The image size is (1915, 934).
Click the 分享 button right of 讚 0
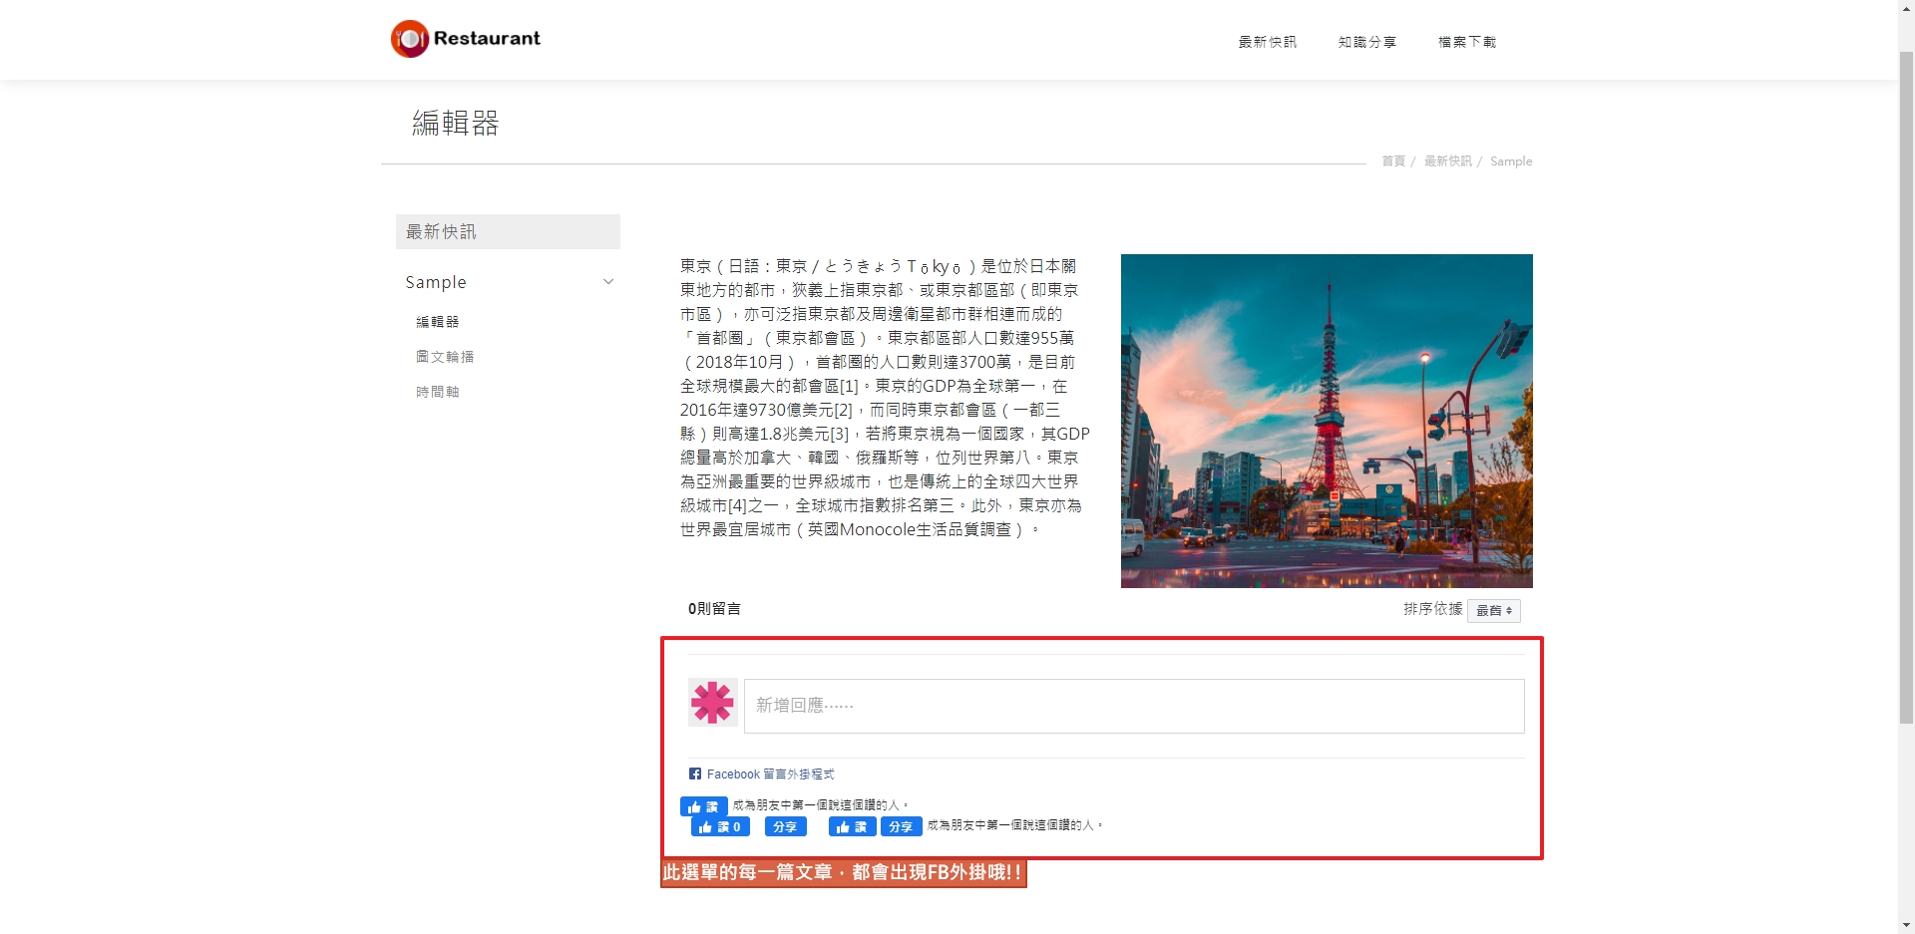785,826
